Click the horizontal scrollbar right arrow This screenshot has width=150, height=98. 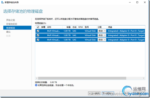[x=144, y=78]
